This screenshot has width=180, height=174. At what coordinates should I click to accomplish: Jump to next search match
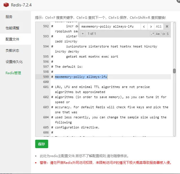(151, 27)
